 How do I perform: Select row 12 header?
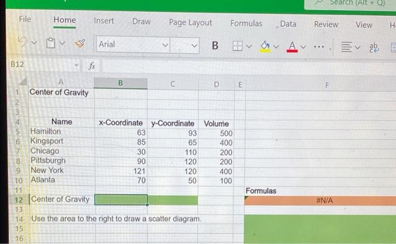[19, 200]
